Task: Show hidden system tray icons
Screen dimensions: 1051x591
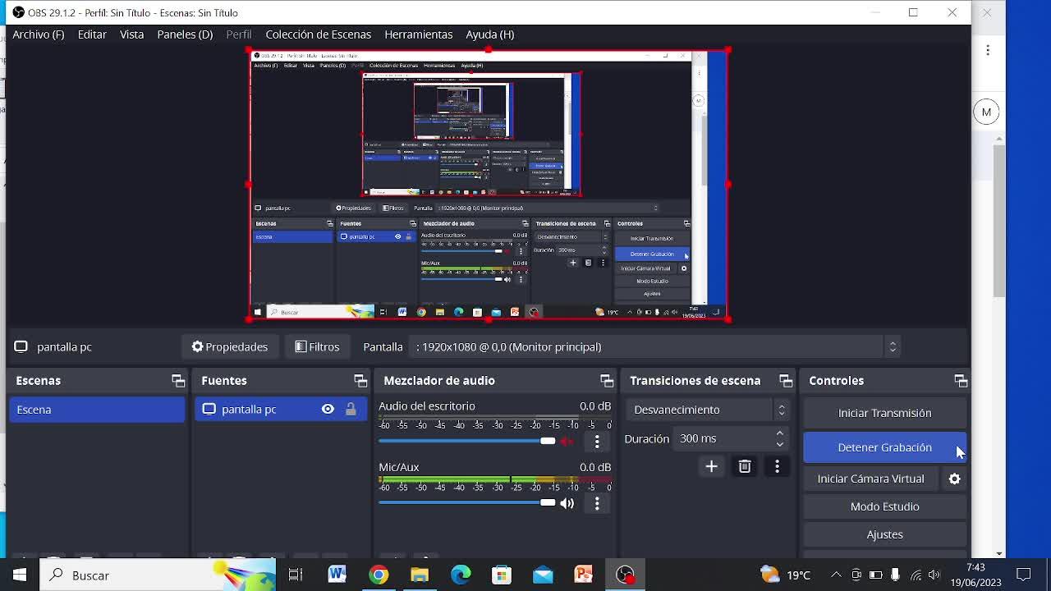Action: pos(836,575)
